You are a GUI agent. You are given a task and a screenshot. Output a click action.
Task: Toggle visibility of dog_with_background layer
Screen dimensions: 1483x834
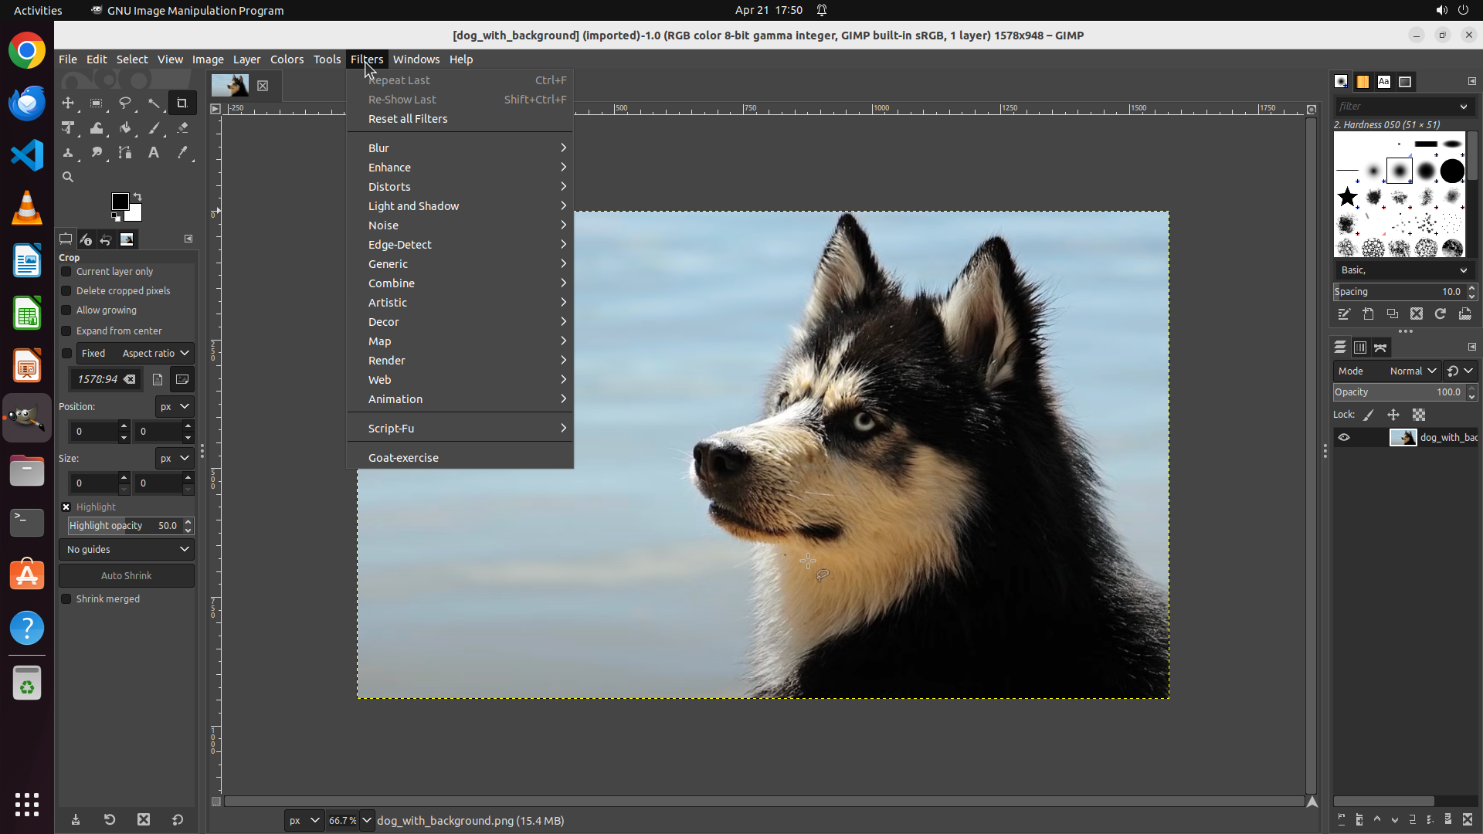pyautogui.click(x=1344, y=438)
